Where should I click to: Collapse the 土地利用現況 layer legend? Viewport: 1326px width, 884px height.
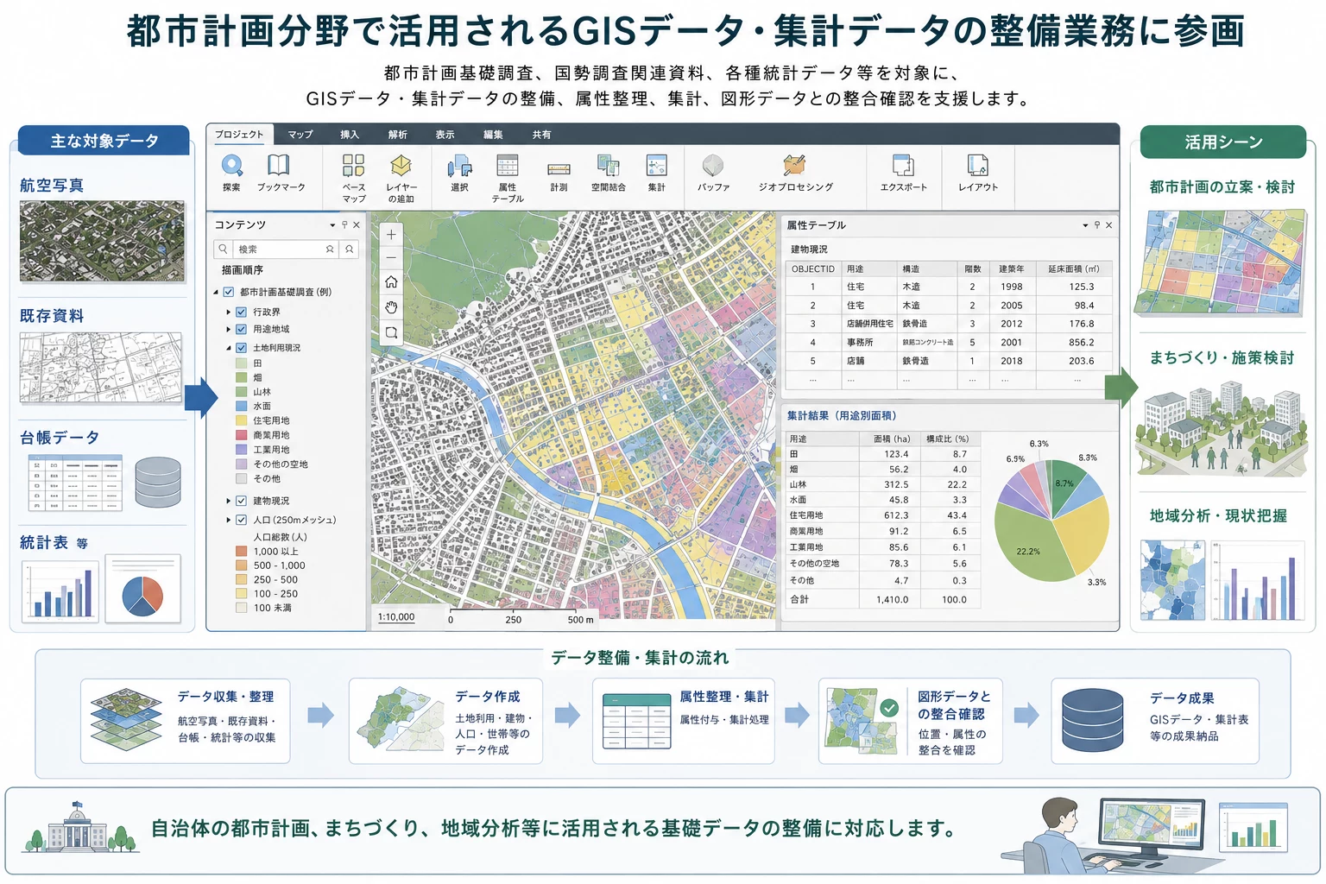229,347
